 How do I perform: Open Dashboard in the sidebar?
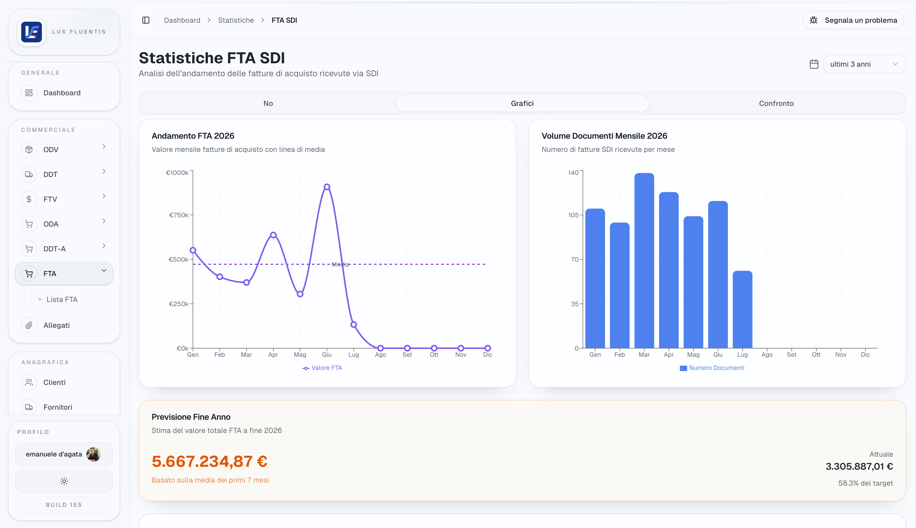tap(64, 93)
